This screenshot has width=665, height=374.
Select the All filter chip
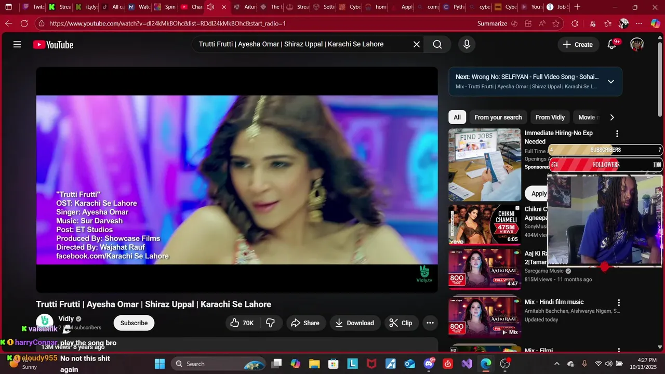pos(457,117)
